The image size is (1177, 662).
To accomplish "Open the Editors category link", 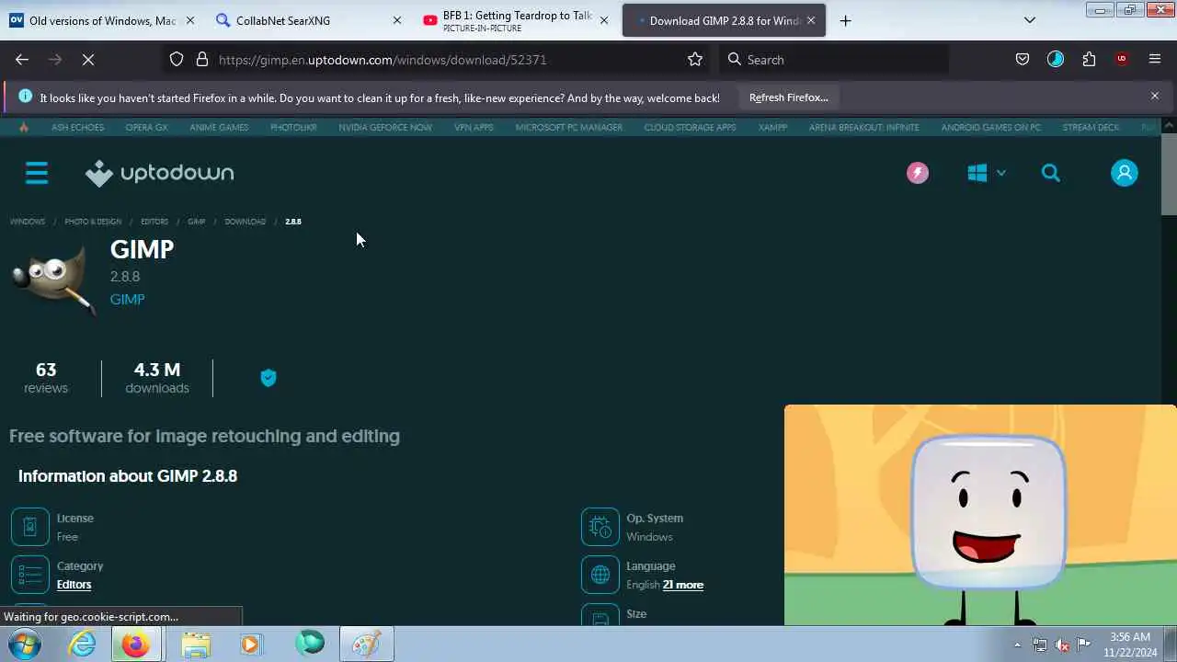I will click(x=74, y=585).
